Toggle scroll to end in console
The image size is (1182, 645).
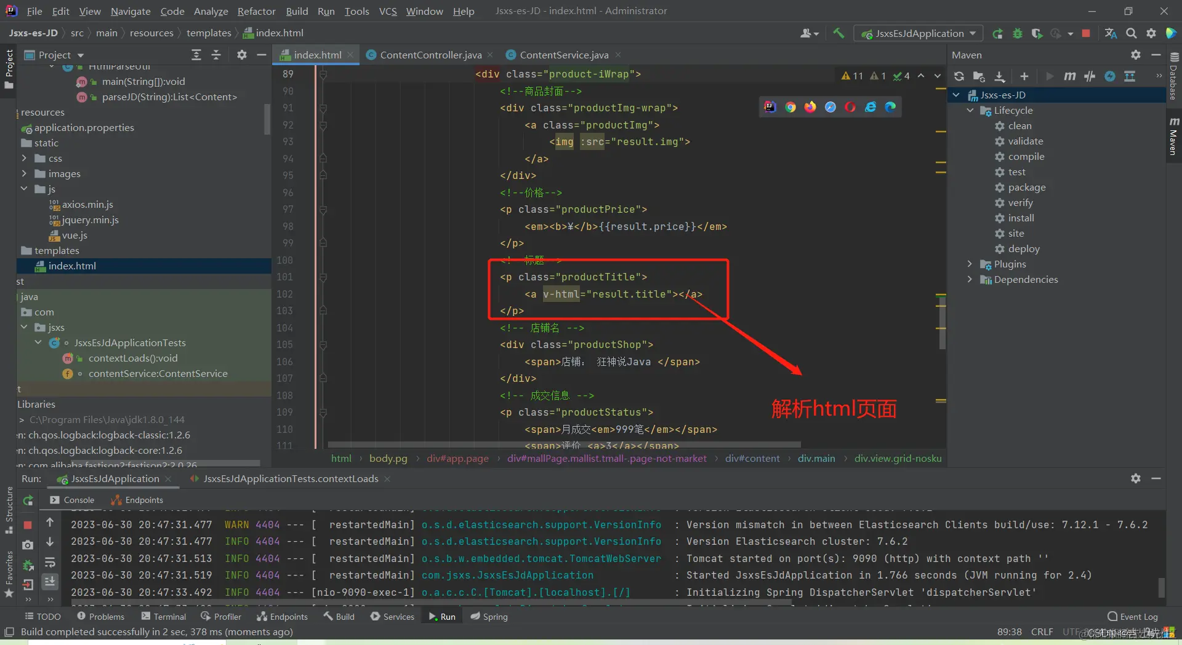[x=50, y=581]
